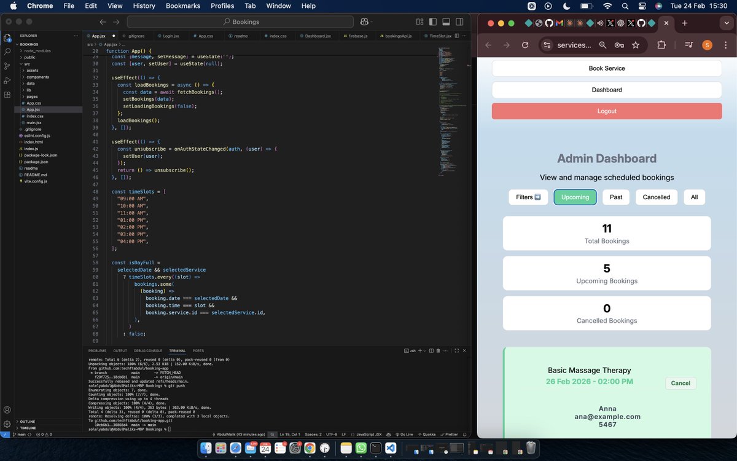Open the Search view in activity bar
This screenshot has height=461, width=737.
tap(7, 51)
